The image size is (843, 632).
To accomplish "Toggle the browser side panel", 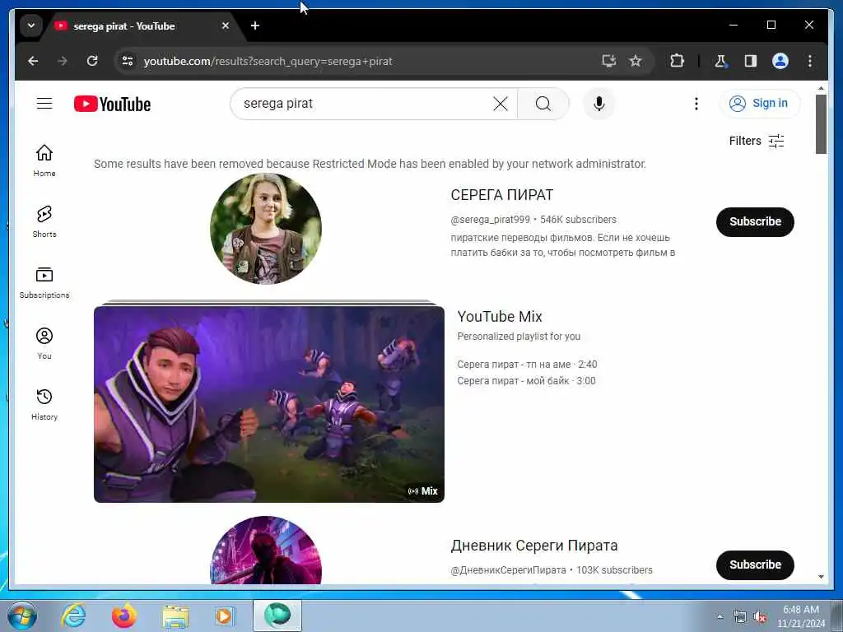I will 751,61.
